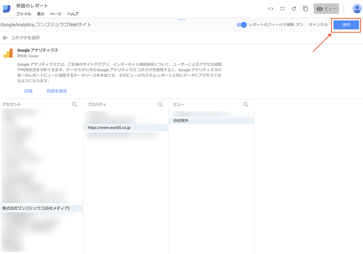Click the キャンセル button
Viewport: 363px width, 254px height.
click(x=318, y=25)
